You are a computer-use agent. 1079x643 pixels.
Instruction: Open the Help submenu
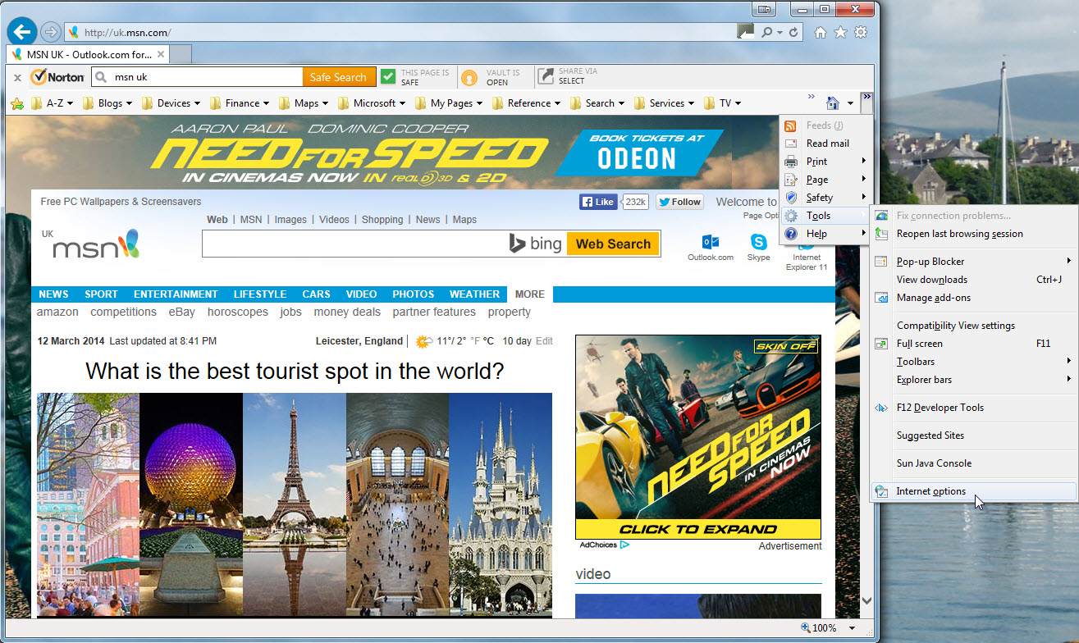(825, 234)
